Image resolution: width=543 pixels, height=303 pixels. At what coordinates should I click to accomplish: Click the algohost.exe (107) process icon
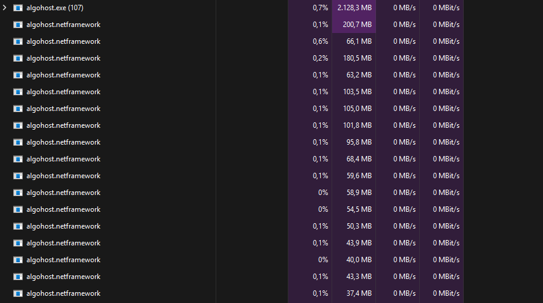coord(18,8)
